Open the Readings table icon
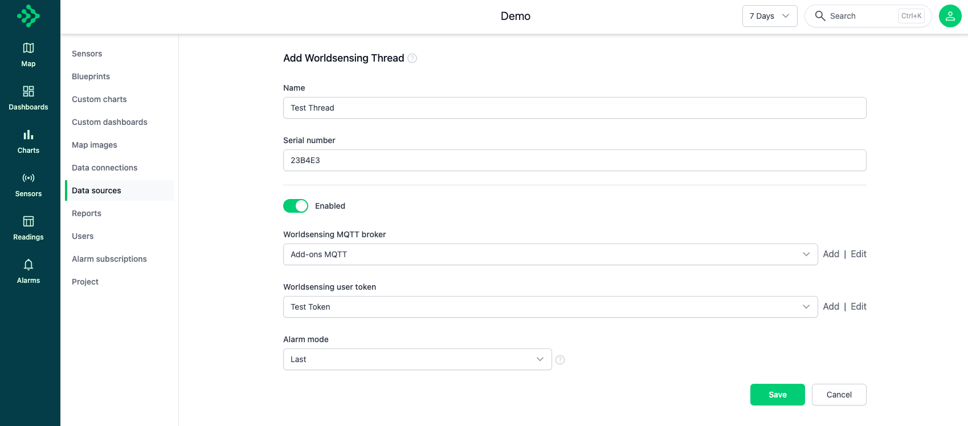Image resolution: width=968 pixels, height=426 pixels. (28, 221)
